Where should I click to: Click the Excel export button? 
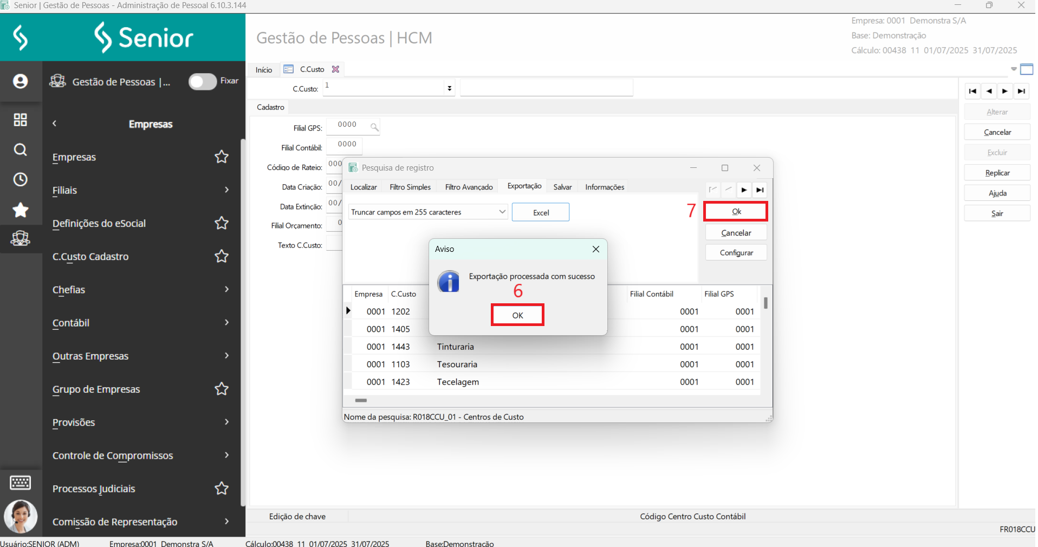(540, 212)
